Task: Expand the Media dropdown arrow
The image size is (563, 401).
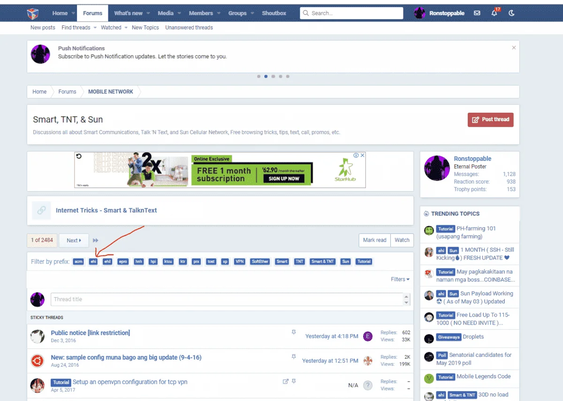Action: 179,14
